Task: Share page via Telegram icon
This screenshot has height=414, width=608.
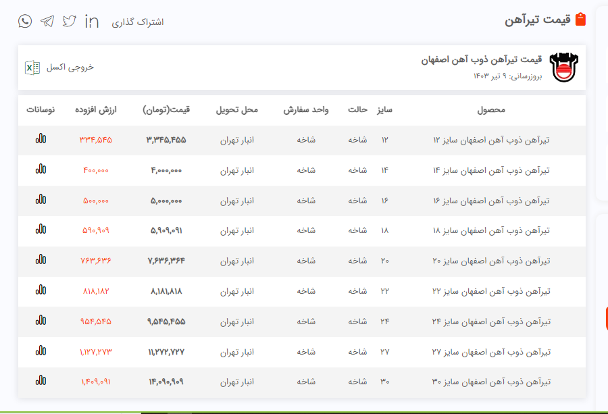Action: (47, 21)
